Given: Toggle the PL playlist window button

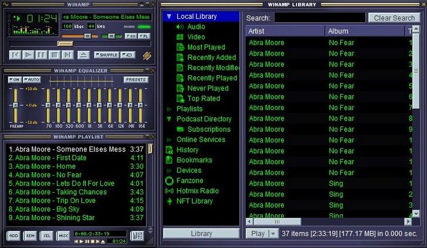Looking at the screenshot, I should [144, 36].
